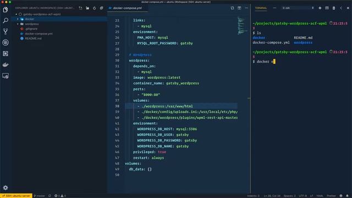Open docker-compose.yml in the Explorer tree

pos(38,34)
